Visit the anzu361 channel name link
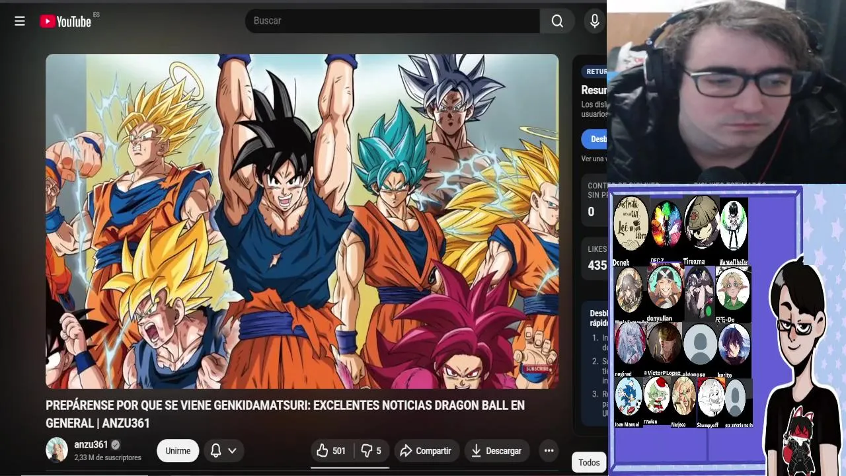 pyautogui.click(x=91, y=445)
